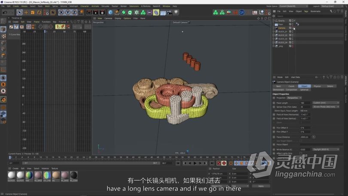
Task: Toggle the X axis lock
Action: click(61, 12)
